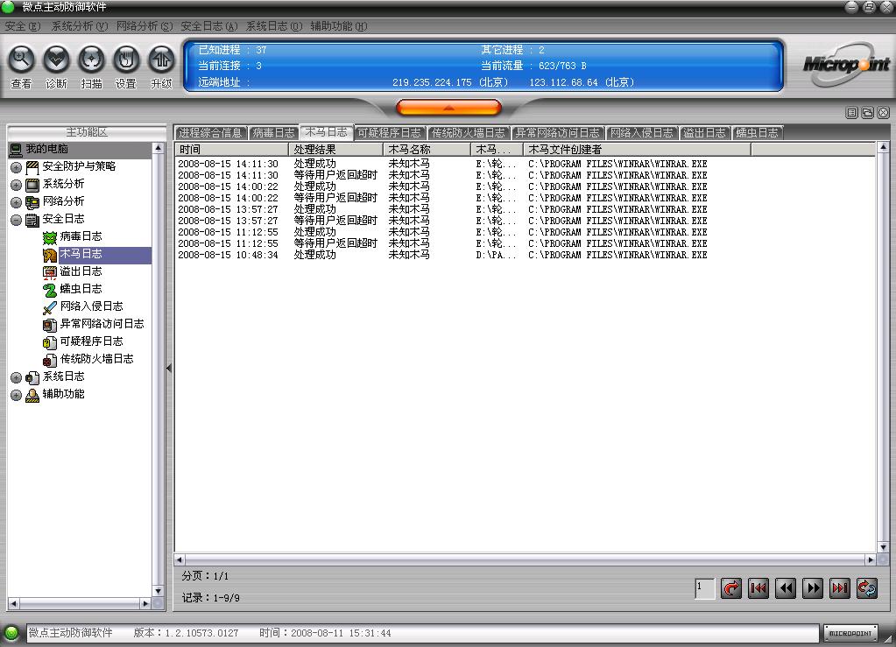Open 网络入侵日志 in the sidebar tree
The height and width of the screenshot is (647, 896).
tap(91, 306)
